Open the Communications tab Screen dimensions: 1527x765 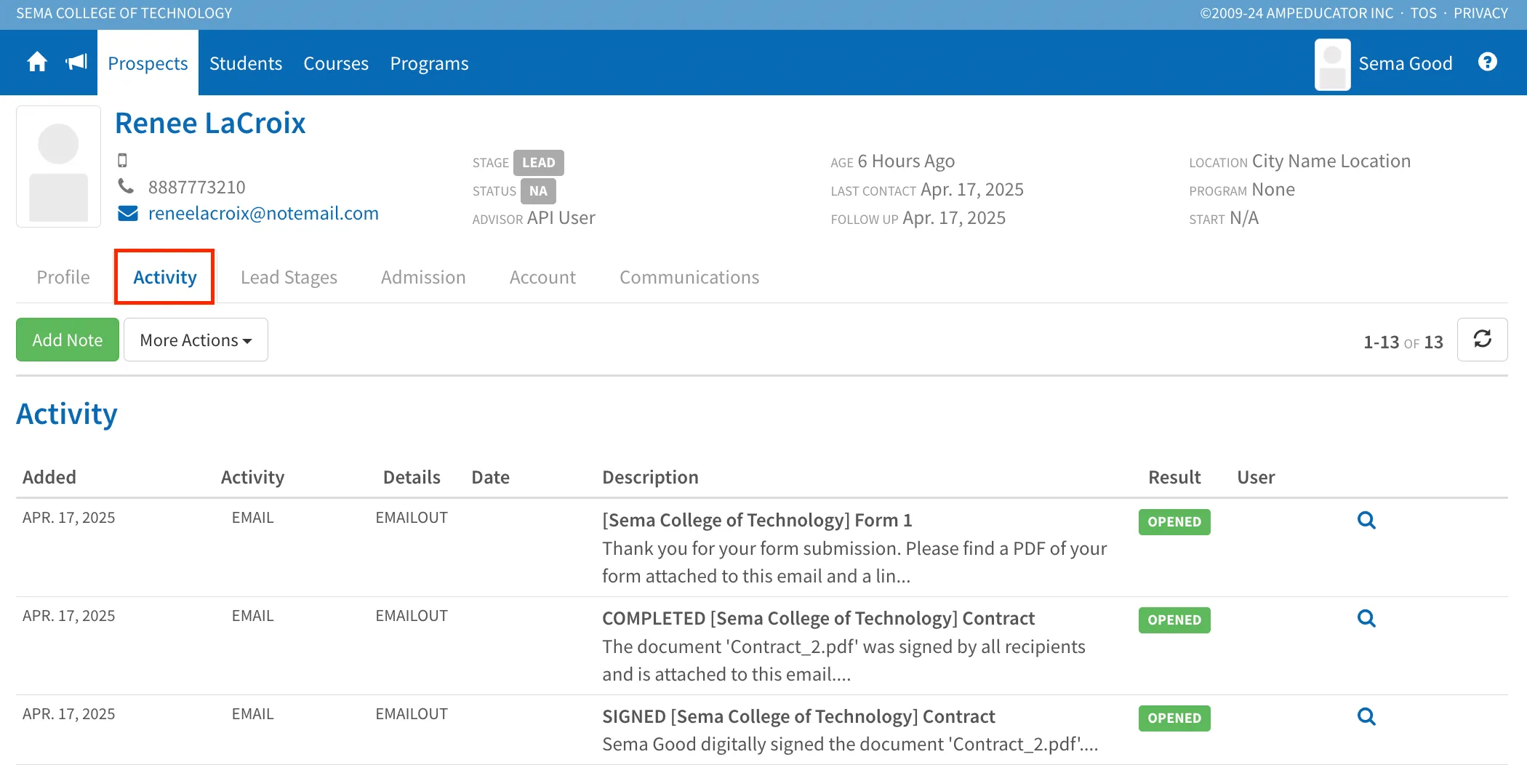click(x=689, y=277)
